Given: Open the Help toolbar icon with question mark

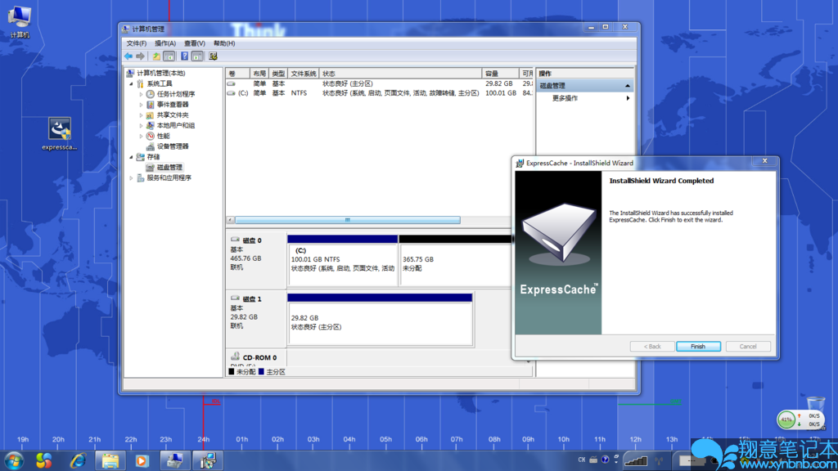Looking at the screenshot, I should coord(184,56).
